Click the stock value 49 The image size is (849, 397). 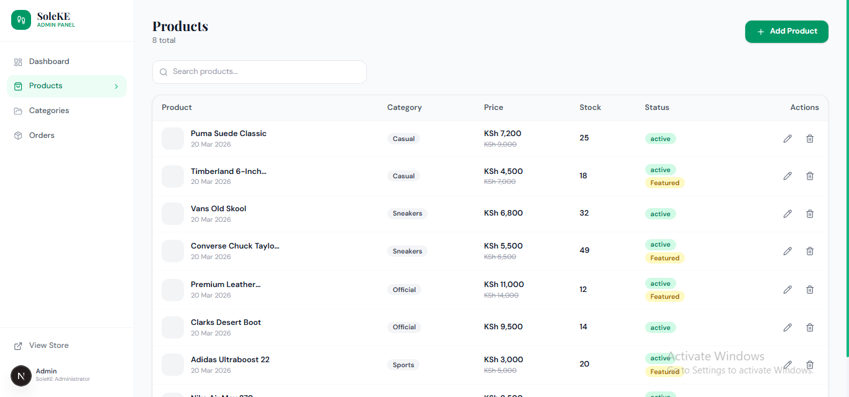(x=584, y=250)
